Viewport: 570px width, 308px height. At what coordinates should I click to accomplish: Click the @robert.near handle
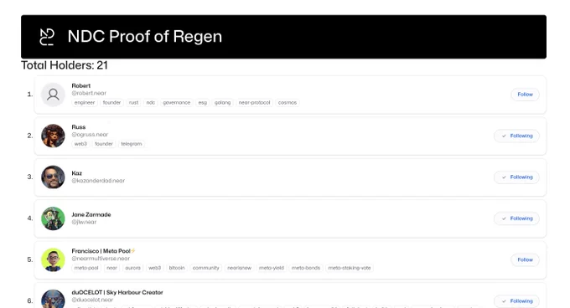tap(89, 93)
